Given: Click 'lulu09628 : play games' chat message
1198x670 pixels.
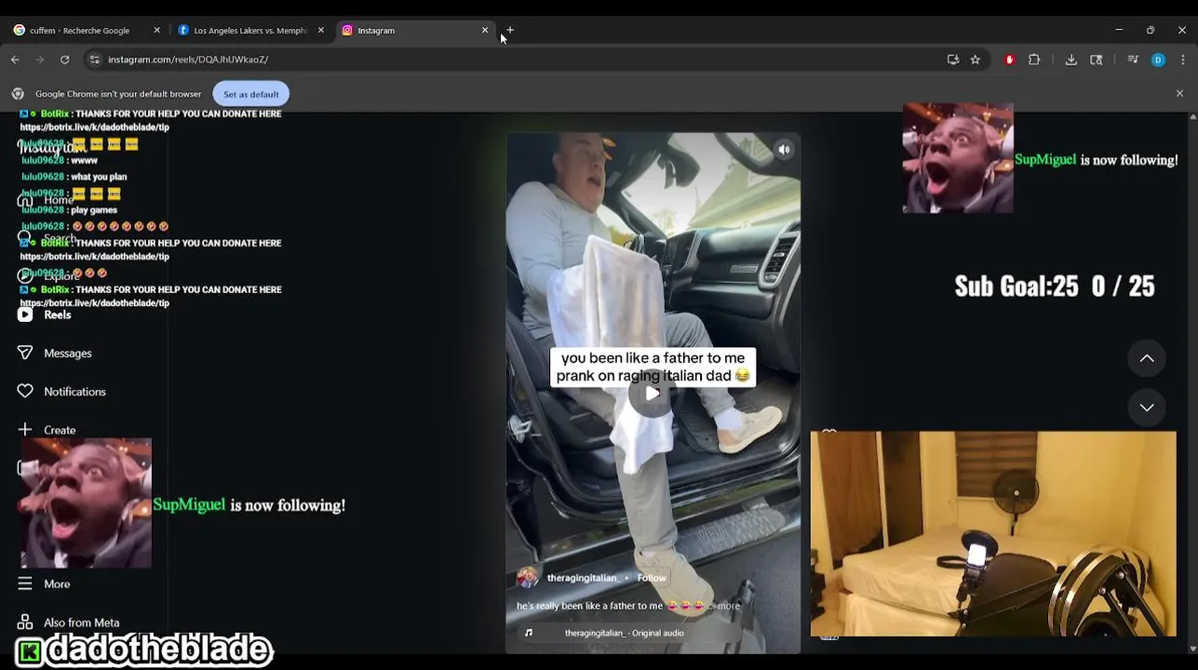Looking at the screenshot, I should point(70,210).
